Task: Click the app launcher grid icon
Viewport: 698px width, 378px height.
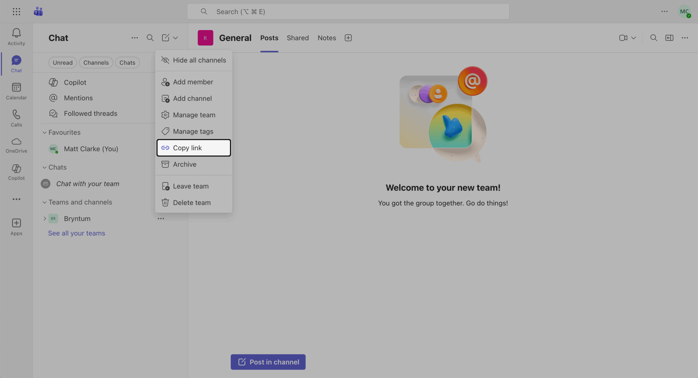Action: tap(16, 12)
